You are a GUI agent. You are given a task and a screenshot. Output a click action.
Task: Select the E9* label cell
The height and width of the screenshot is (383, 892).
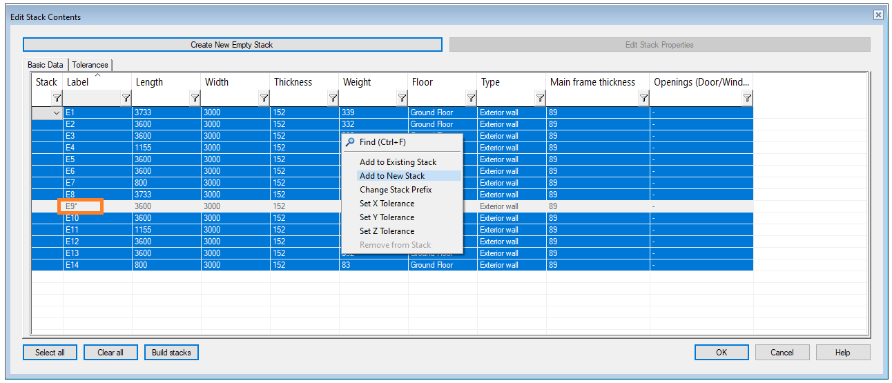pyautogui.click(x=81, y=206)
